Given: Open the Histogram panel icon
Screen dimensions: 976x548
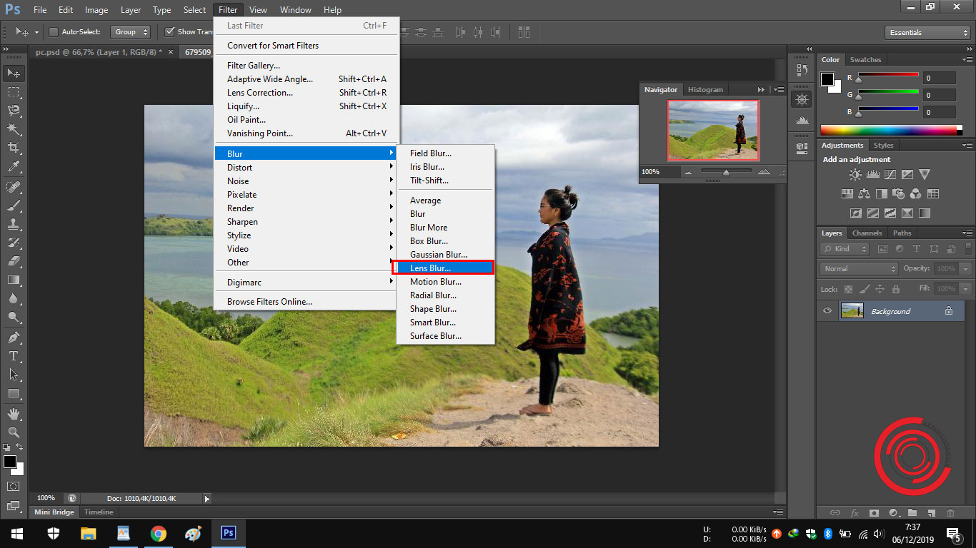Looking at the screenshot, I should pyautogui.click(x=705, y=89).
